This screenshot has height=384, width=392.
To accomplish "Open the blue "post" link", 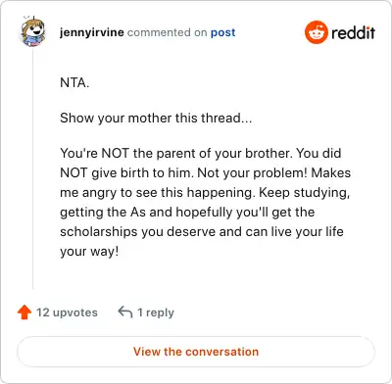I will click(222, 32).
